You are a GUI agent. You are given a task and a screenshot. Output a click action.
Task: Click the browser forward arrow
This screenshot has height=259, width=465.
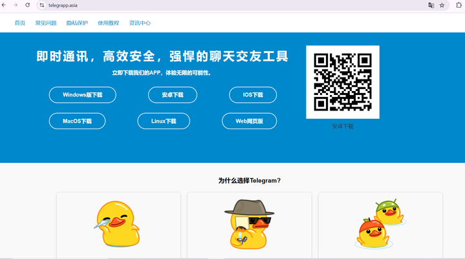[x=16, y=5]
